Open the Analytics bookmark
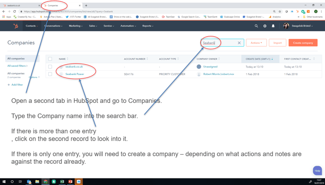The width and height of the screenshot is (325, 185). [274, 17]
